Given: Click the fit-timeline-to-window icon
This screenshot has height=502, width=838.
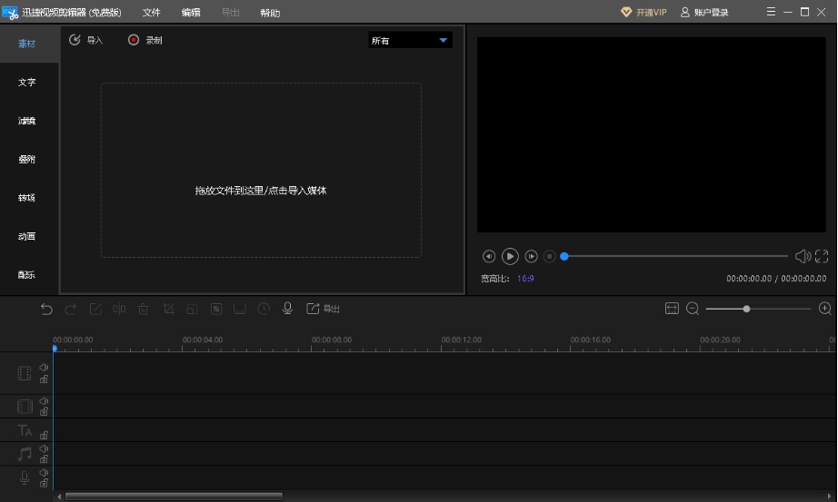Looking at the screenshot, I should (672, 308).
